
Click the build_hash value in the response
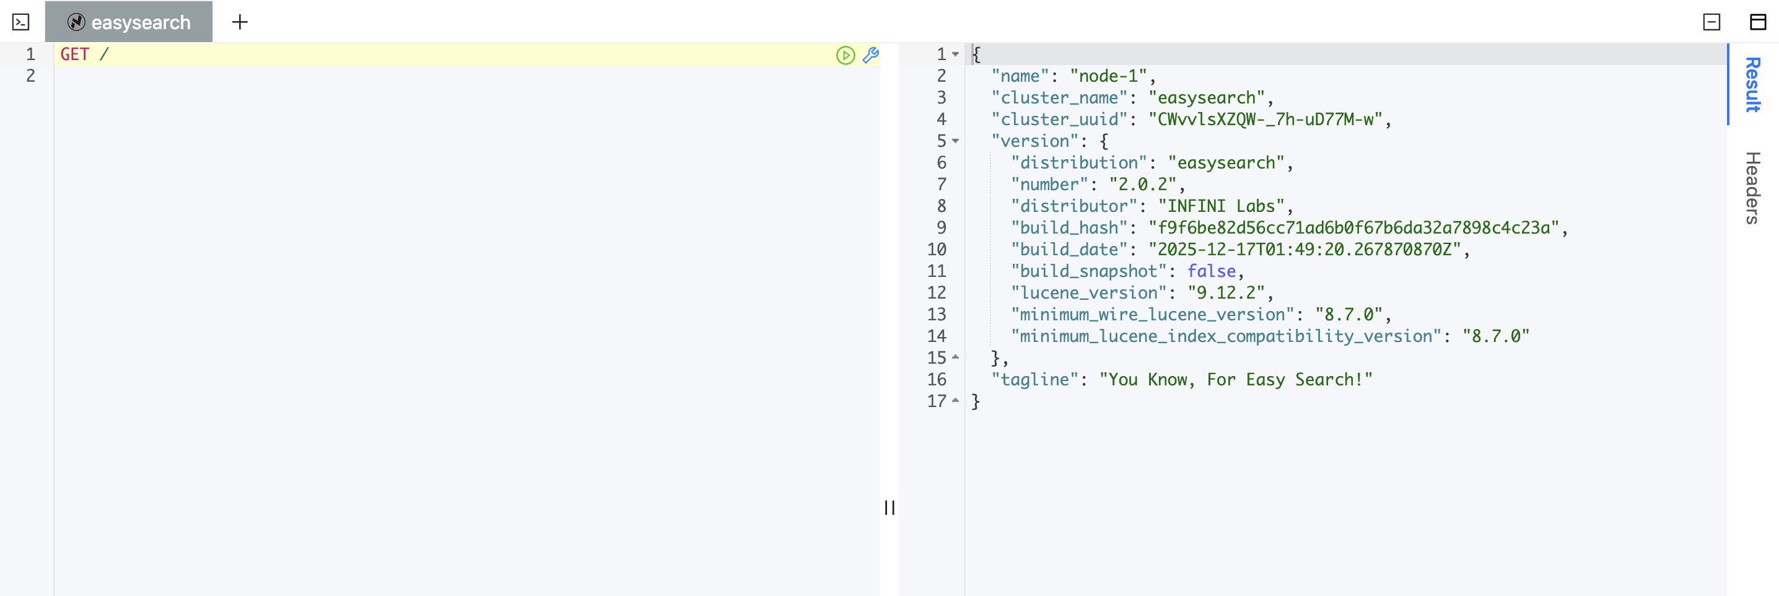1353,228
